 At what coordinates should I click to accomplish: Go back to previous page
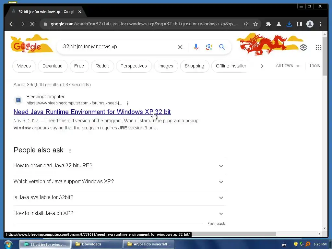(x=12, y=24)
